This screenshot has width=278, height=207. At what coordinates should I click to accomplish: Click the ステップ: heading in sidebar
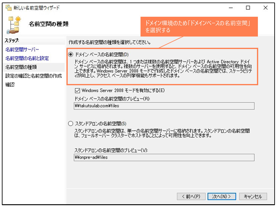[x=12, y=40]
